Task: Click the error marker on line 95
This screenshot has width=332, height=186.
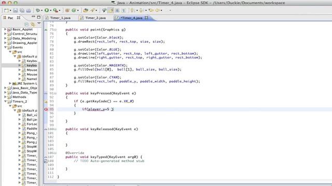Action: (46, 109)
